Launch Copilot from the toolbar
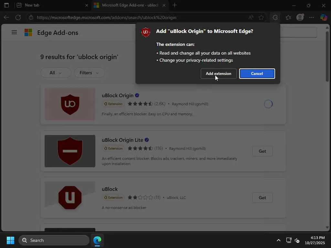 324,17
